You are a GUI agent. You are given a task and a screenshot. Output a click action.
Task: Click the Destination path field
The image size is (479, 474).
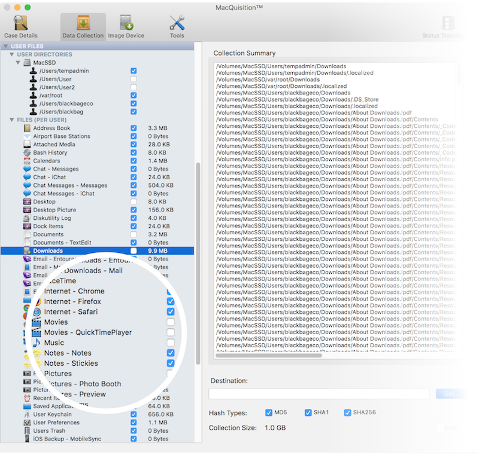(x=319, y=394)
